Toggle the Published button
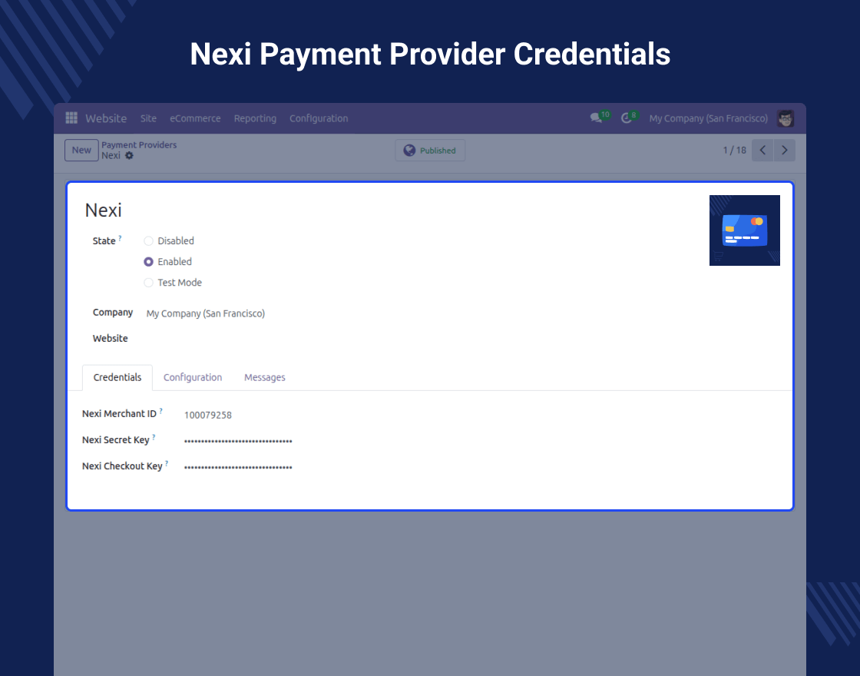Screen dimensions: 860x676 coord(430,151)
